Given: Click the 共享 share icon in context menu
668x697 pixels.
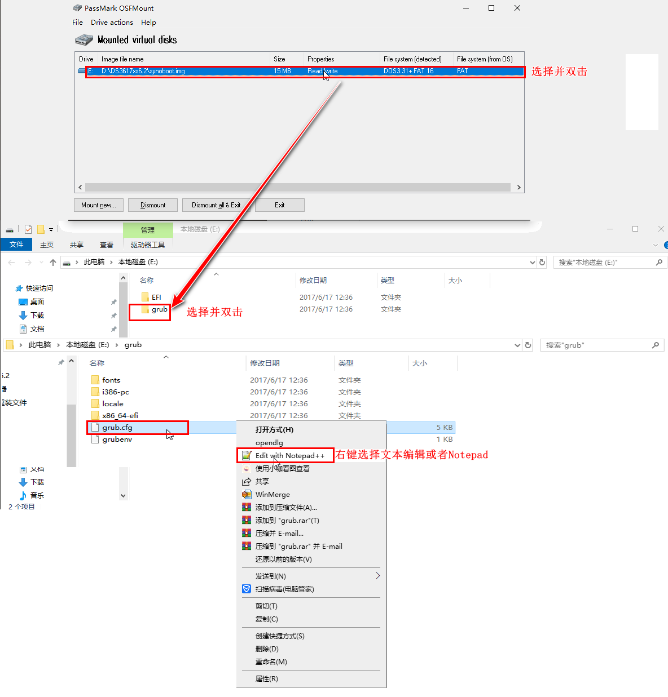Looking at the screenshot, I should (247, 481).
